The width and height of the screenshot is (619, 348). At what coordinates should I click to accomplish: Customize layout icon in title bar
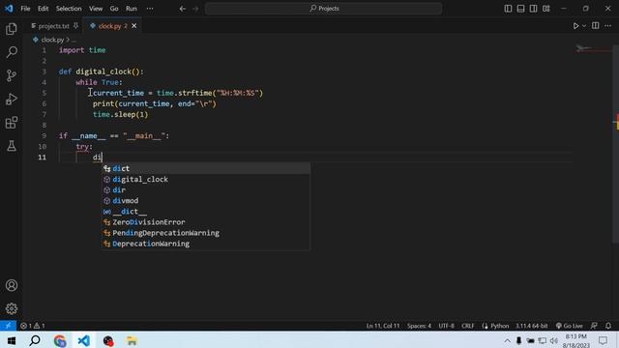tap(545, 9)
